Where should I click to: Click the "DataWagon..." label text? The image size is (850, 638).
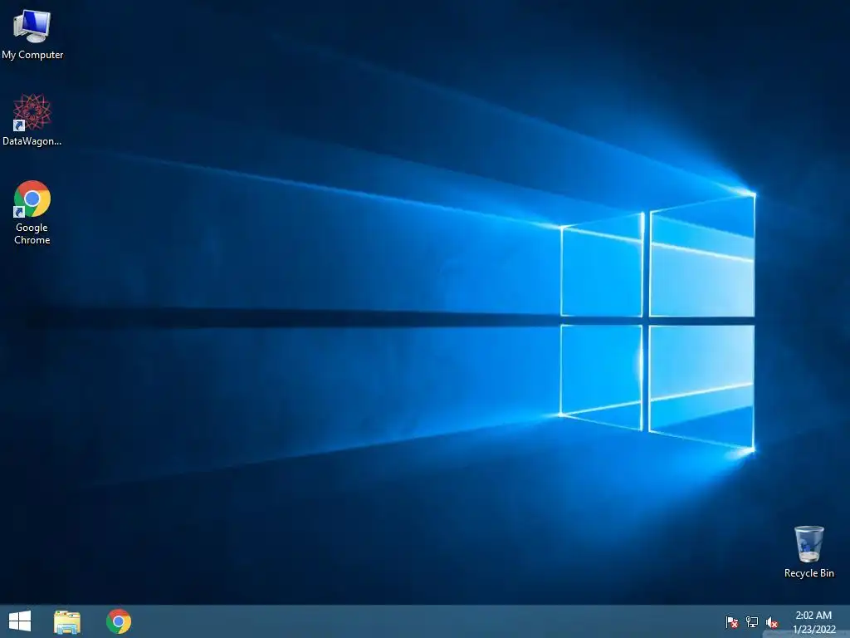[x=32, y=141]
